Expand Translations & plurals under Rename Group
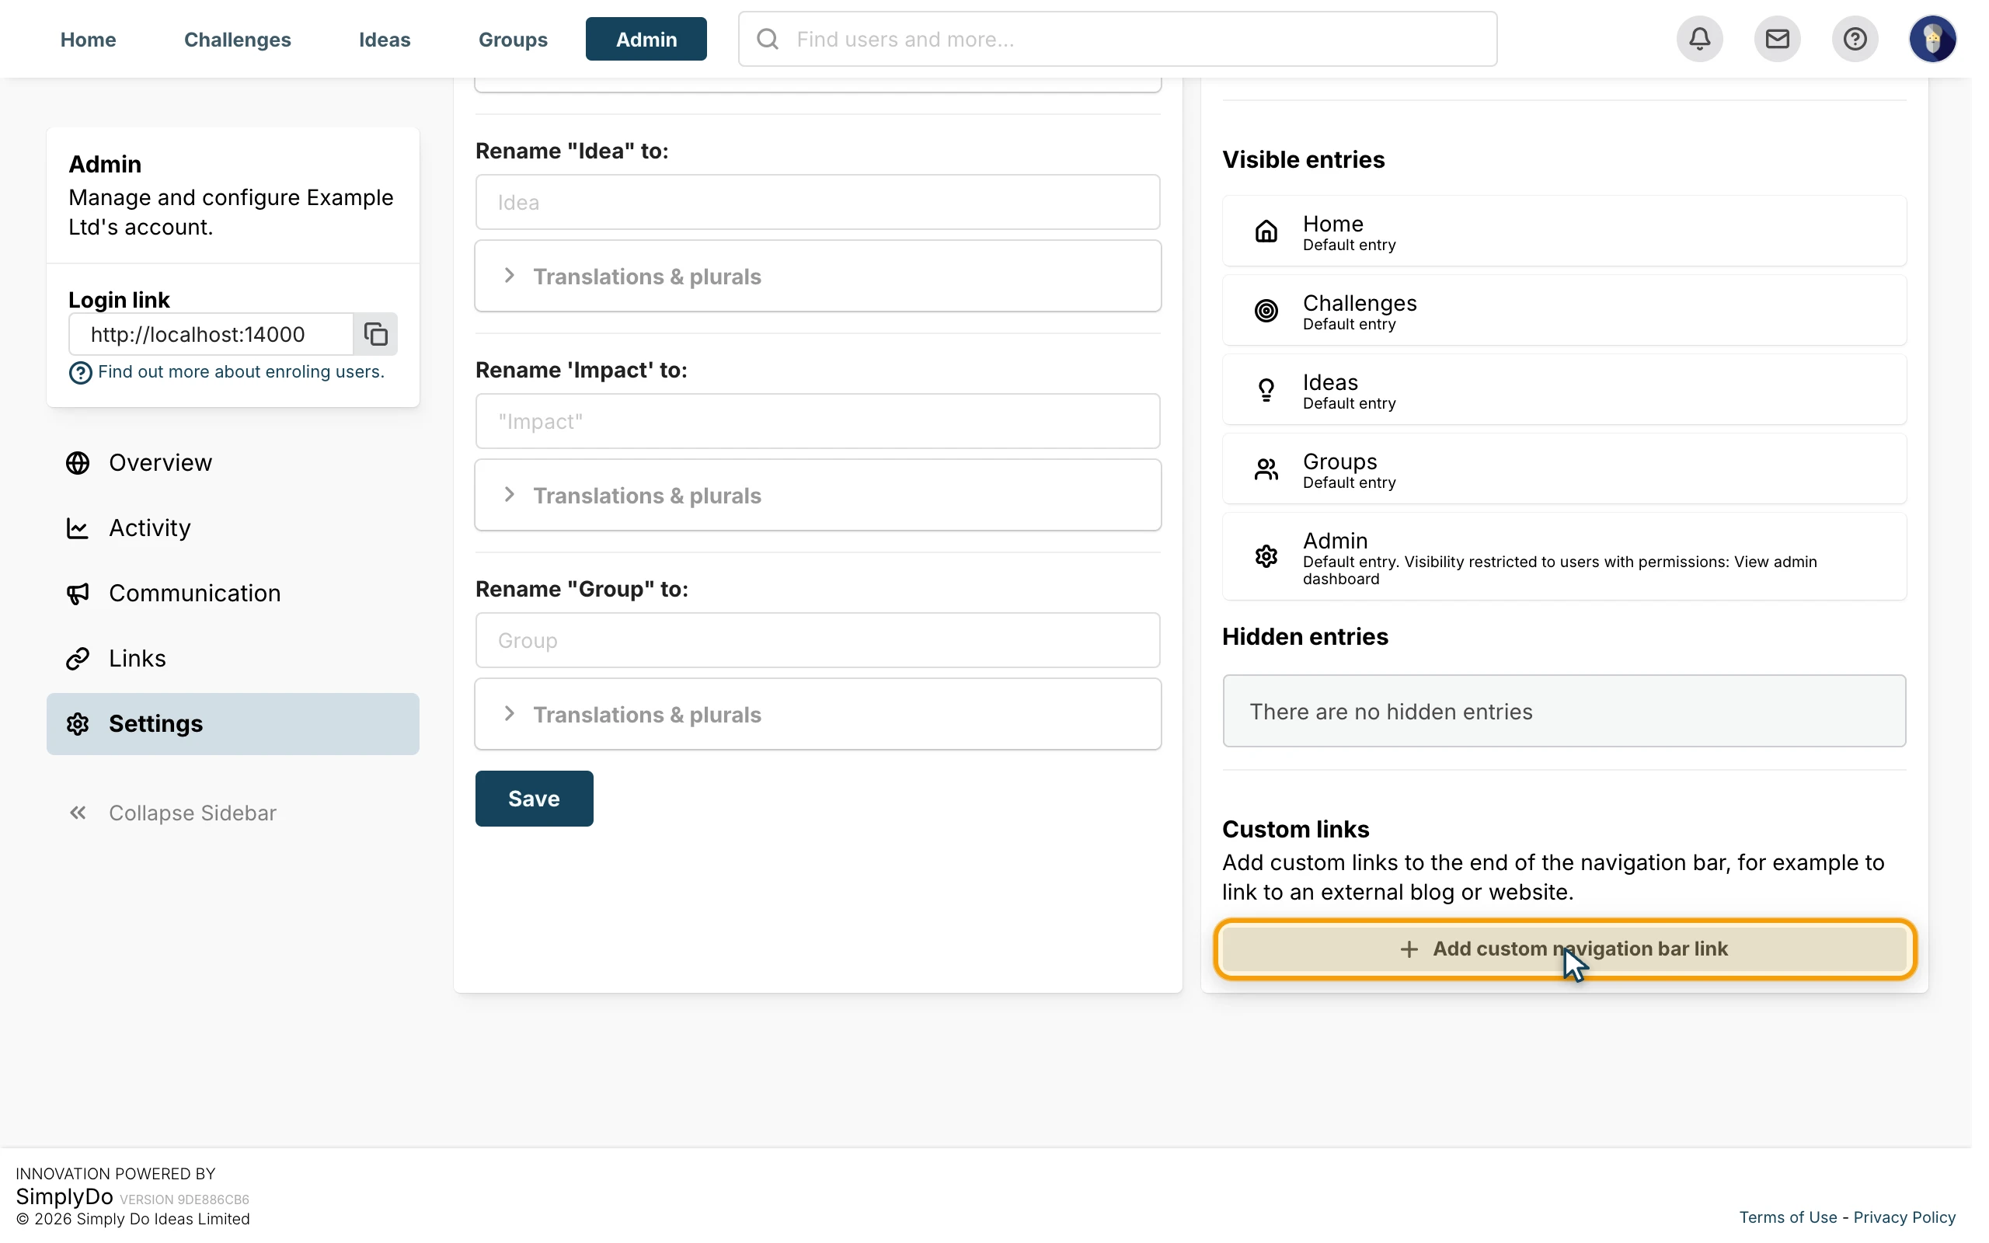1989x1243 pixels. click(817, 714)
